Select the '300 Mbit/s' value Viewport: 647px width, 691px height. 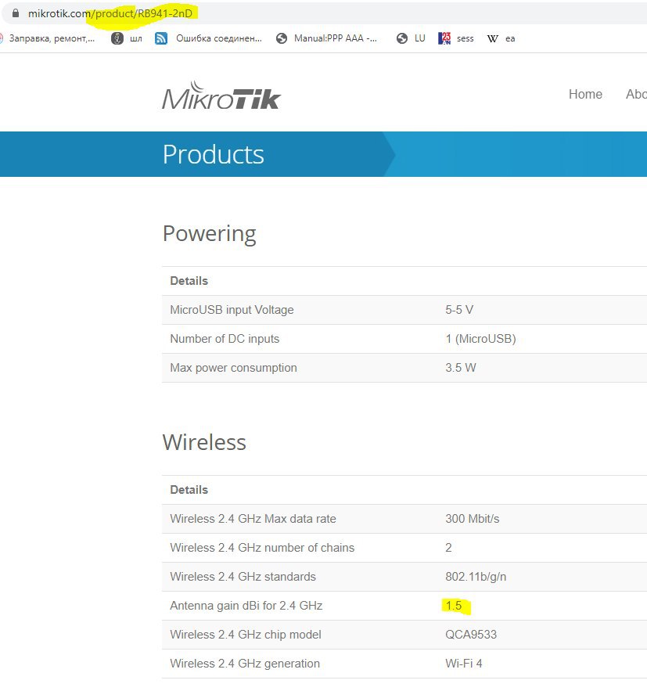[x=473, y=519]
